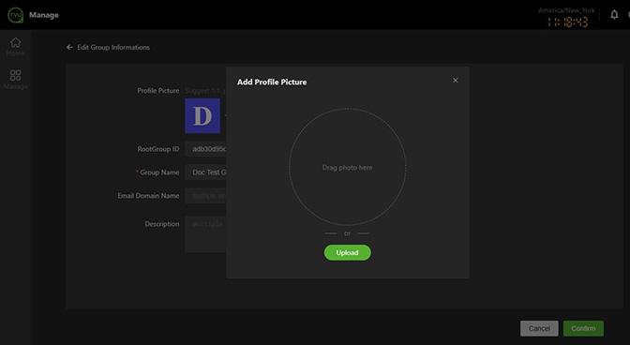Click the green Upload button
Viewport: 630px width, 345px height.
[347, 252]
